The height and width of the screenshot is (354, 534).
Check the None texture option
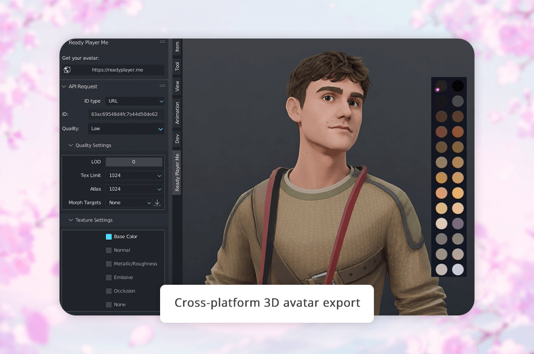[x=108, y=305]
